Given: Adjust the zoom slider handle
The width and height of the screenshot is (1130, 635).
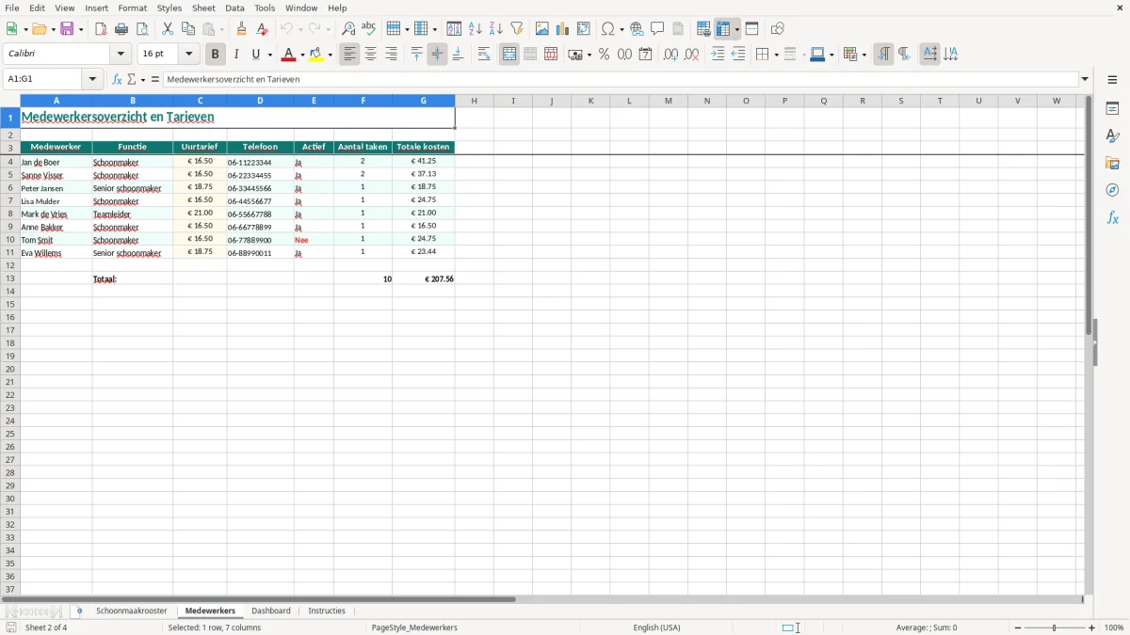Looking at the screenshot, I should 1055,627.
